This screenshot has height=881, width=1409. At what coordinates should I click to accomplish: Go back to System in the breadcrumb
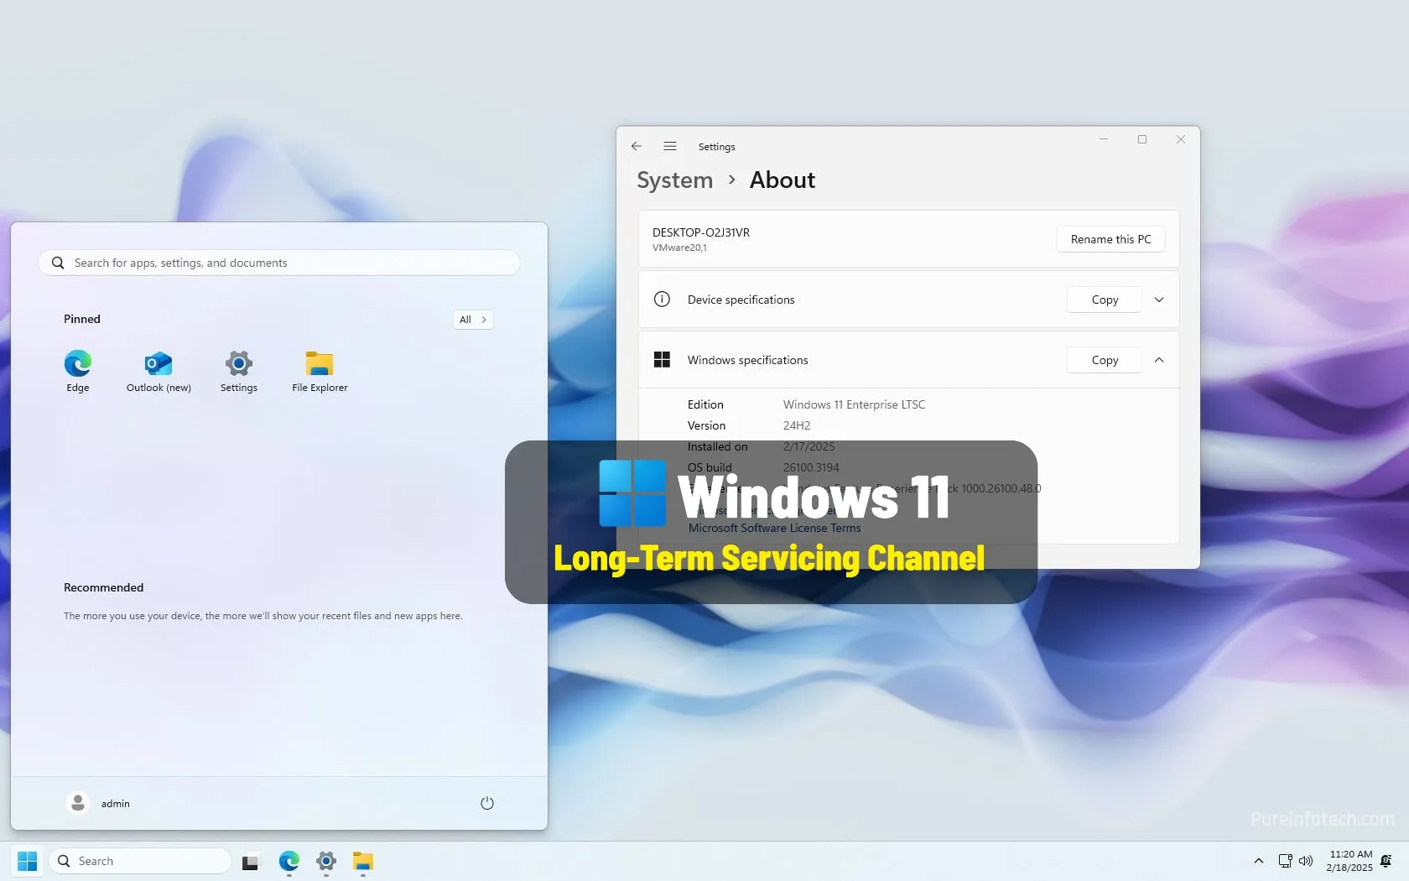click(674, 180)
